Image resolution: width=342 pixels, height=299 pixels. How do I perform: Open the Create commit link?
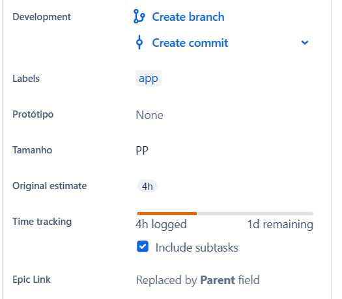coord(190,43)
